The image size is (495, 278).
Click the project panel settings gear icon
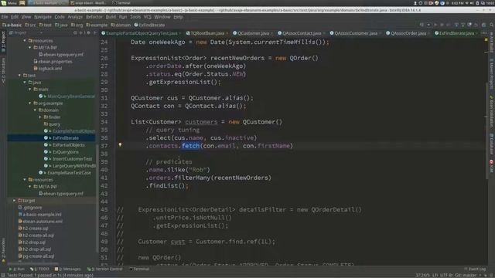88,32
